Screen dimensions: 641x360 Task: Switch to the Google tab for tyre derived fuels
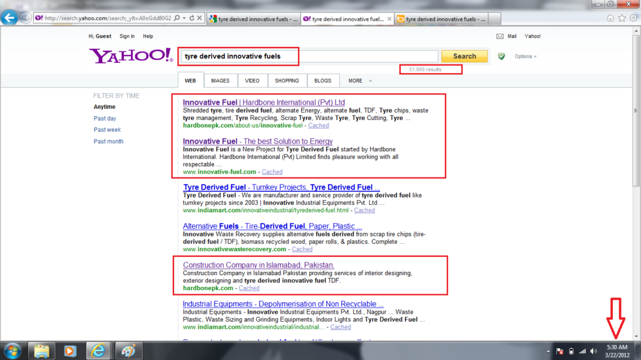(x=254, y=19)
